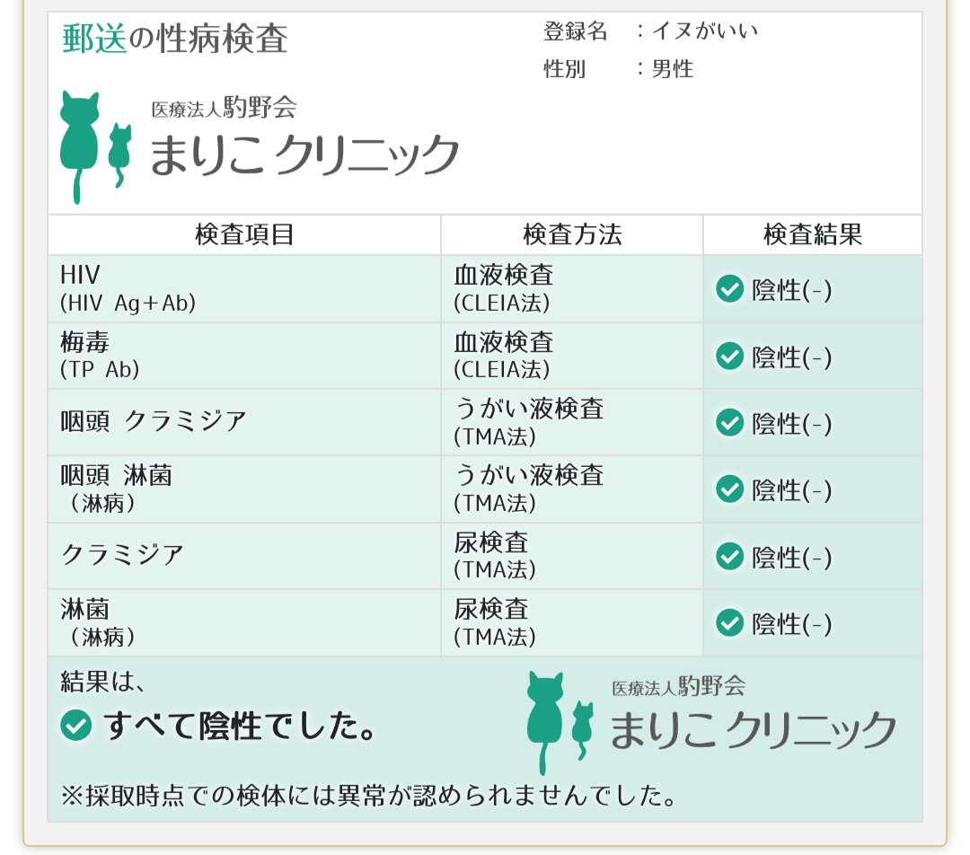Screen dimensions: 970x855
Task: Click the 登録名 label
Action: [x=576, y=31]
